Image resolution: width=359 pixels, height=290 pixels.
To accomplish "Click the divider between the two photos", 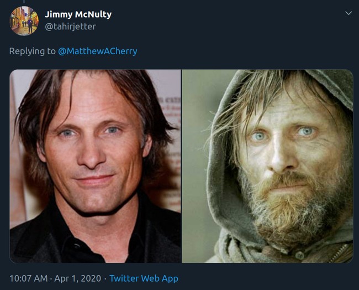I will click(182, 166).
